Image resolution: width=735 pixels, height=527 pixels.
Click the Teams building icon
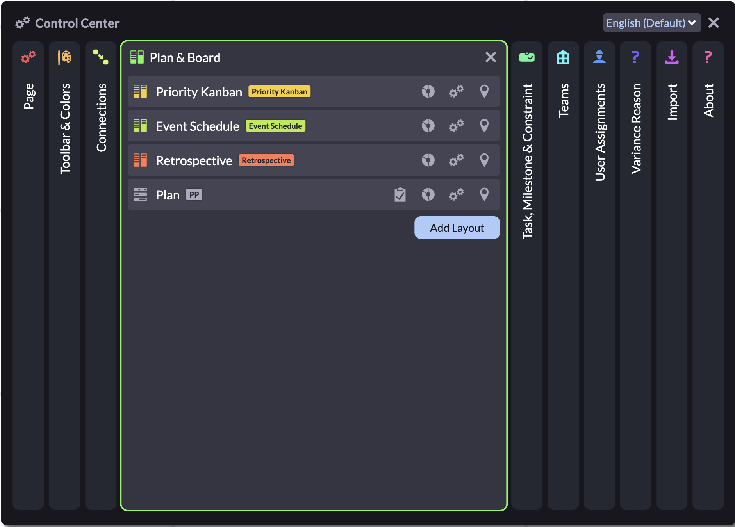click(x=563, y=57)
